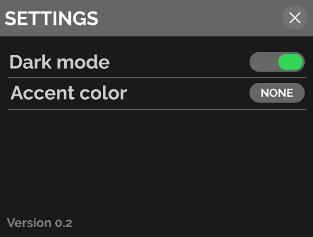Image resolution: width=313 pixels, height=237 pixels.
Task: Click the green knob of the Dark mode toggle
Action: pyautogui.click(x=290, y=62)
